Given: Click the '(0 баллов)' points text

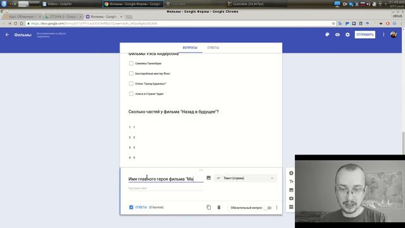Looking at the screenshot, I should (156, 207).
